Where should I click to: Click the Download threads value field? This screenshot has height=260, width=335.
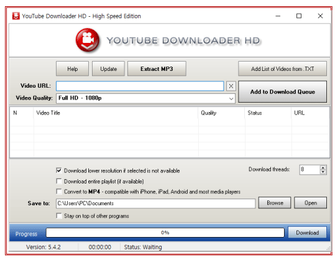pyautogui.click(x=310, y=170)
